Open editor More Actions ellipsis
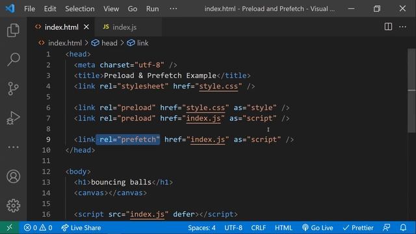Viewport: 416px width, 234px height. point(402,27)
